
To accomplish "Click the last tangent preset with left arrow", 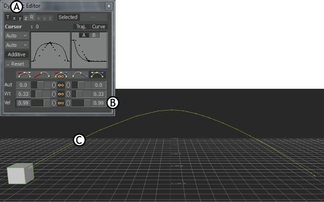I will pyautogui.click(x=98, y=74).
